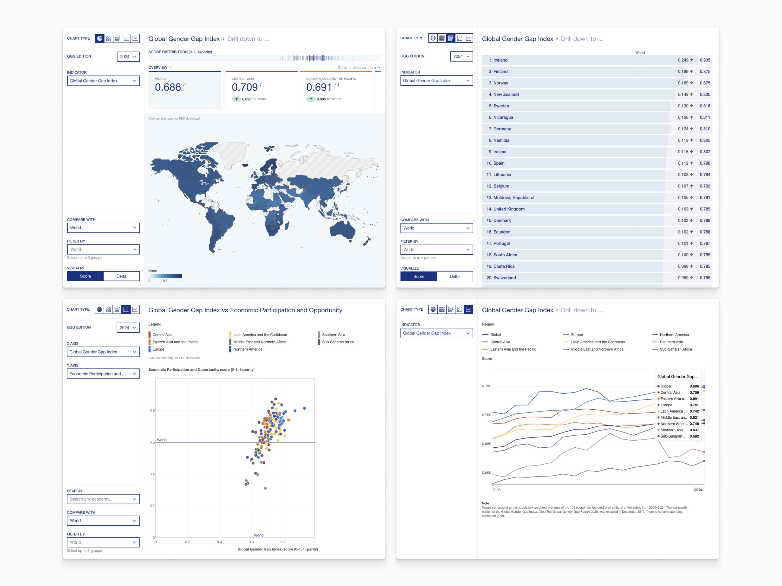Open the score distribution info icon

171,68
